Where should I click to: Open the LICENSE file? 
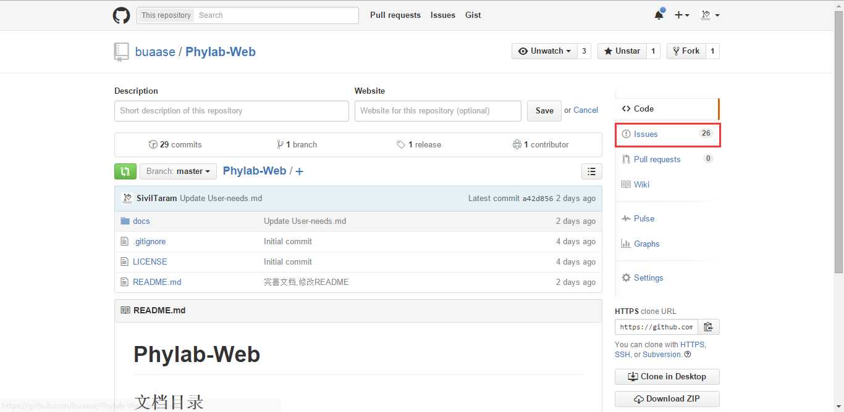(x=150, y=262)
